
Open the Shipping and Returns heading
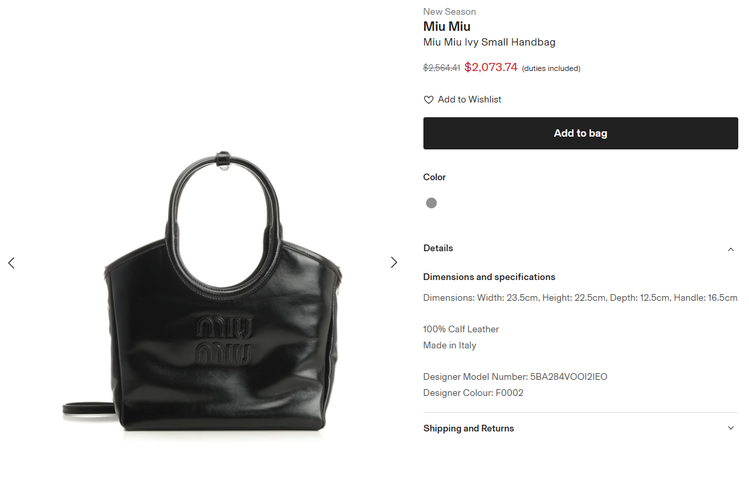[x=468, y=429]
